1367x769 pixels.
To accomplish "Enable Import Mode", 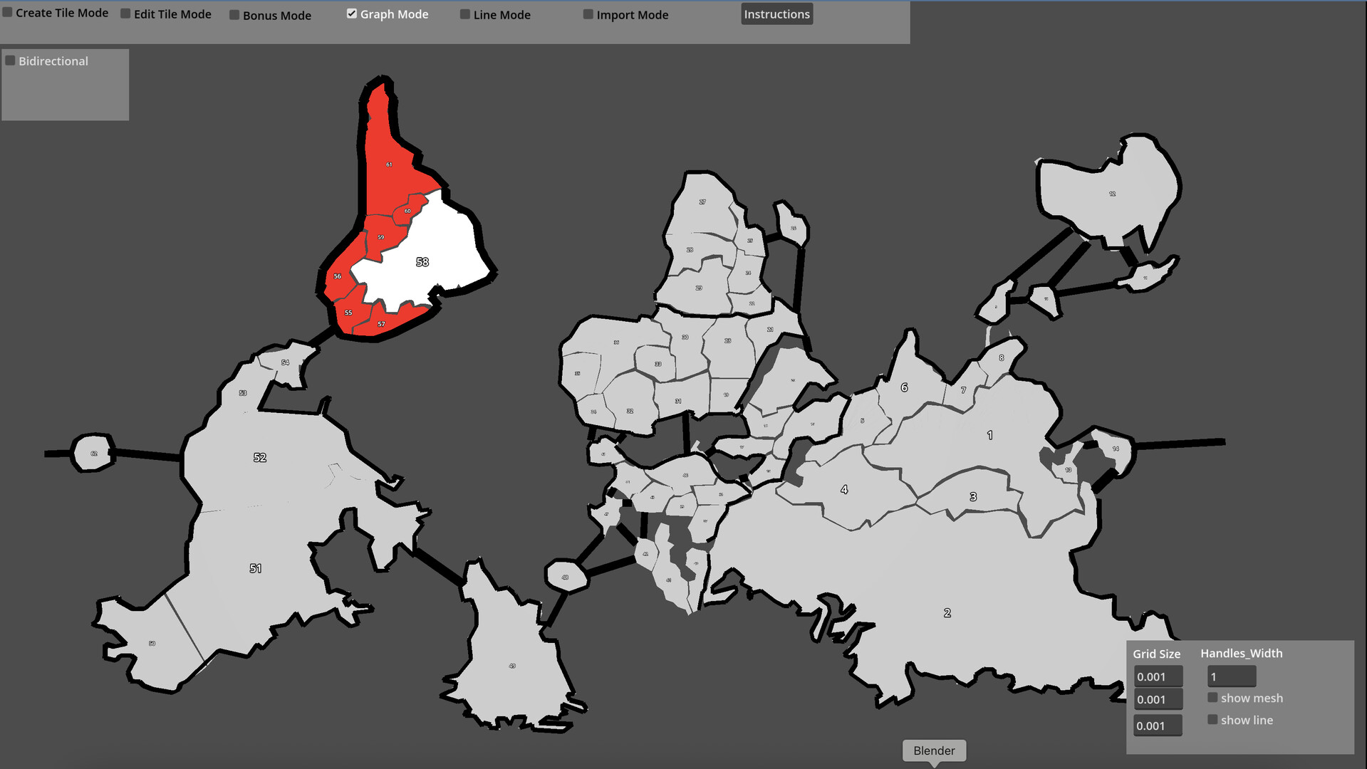I will click(x=588, y=14).
